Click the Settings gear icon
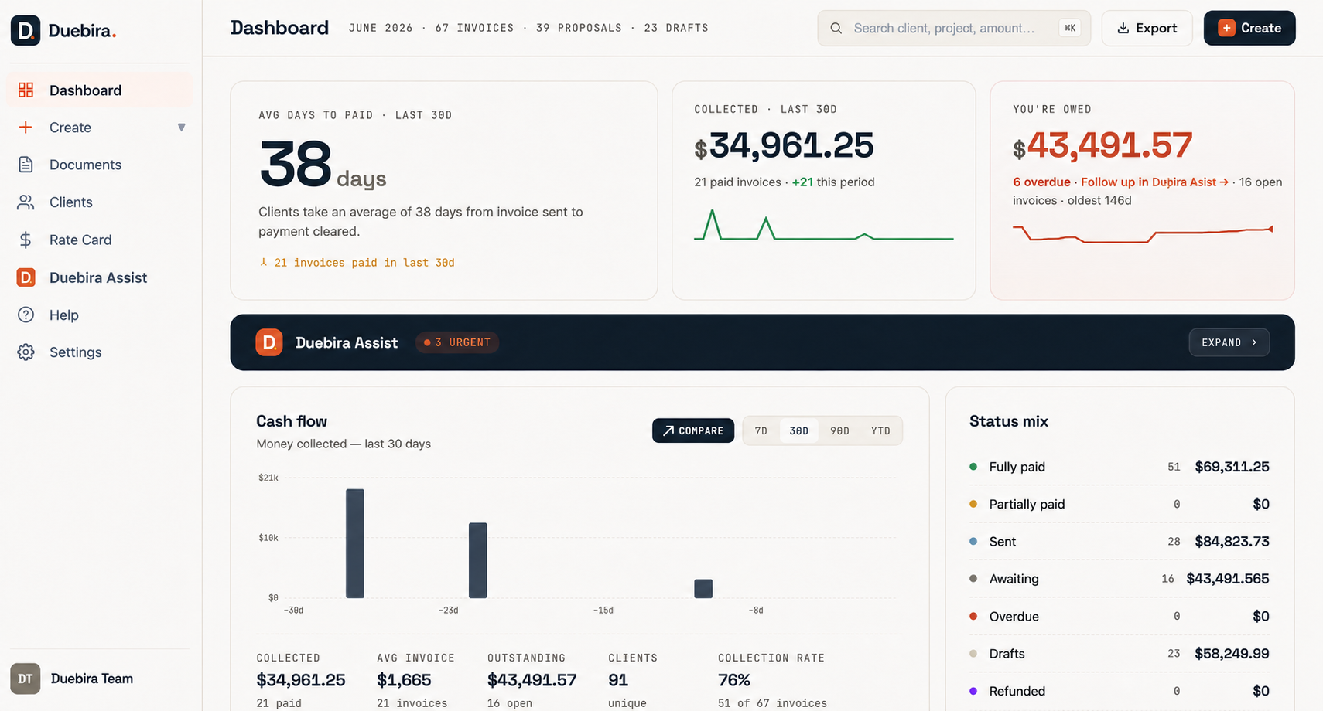1323x711 pixels. point(26,352)
